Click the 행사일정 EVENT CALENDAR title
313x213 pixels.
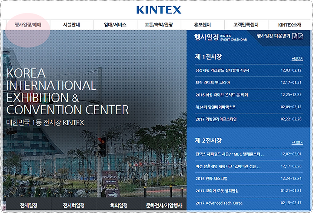pyautogui.click(x=220, y=37)
